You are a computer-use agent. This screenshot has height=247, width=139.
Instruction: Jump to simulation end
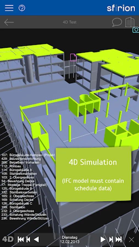pos(118,240)
